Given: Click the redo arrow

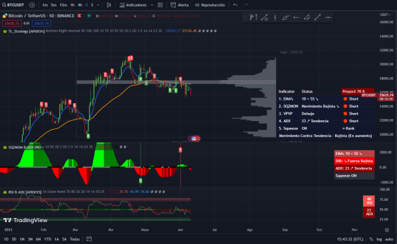Looking at the screenshot, I should (x=246, y=5).
